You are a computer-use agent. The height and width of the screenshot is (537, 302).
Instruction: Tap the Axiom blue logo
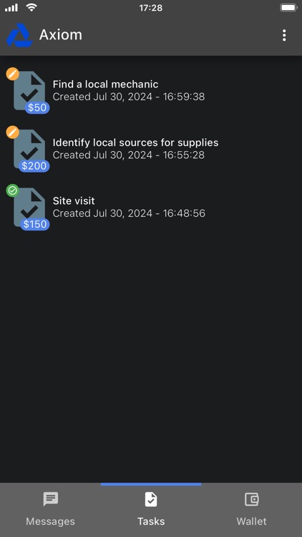19,35
